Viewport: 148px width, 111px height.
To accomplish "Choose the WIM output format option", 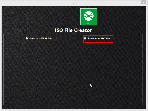I will pyautogui.click(x=39, y=39).
